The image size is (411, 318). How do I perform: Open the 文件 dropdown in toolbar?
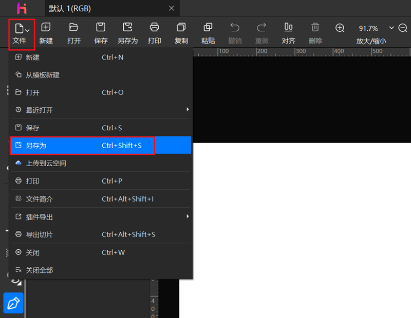tap(22, 34)
